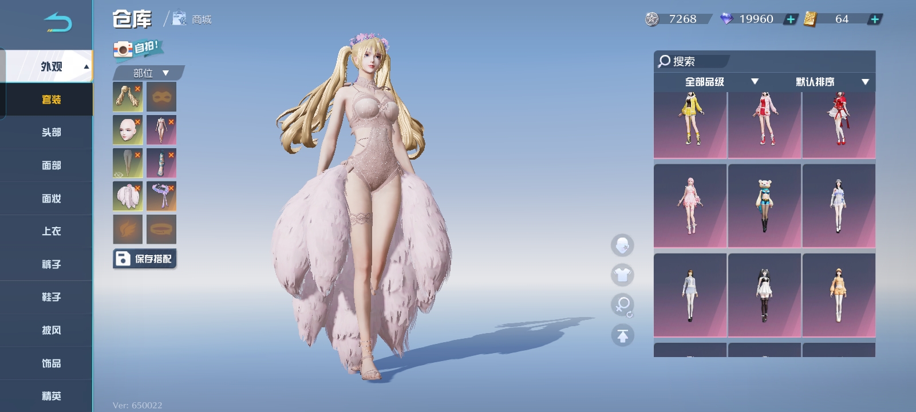Select the empty wings slot

[x=128, y=229]
